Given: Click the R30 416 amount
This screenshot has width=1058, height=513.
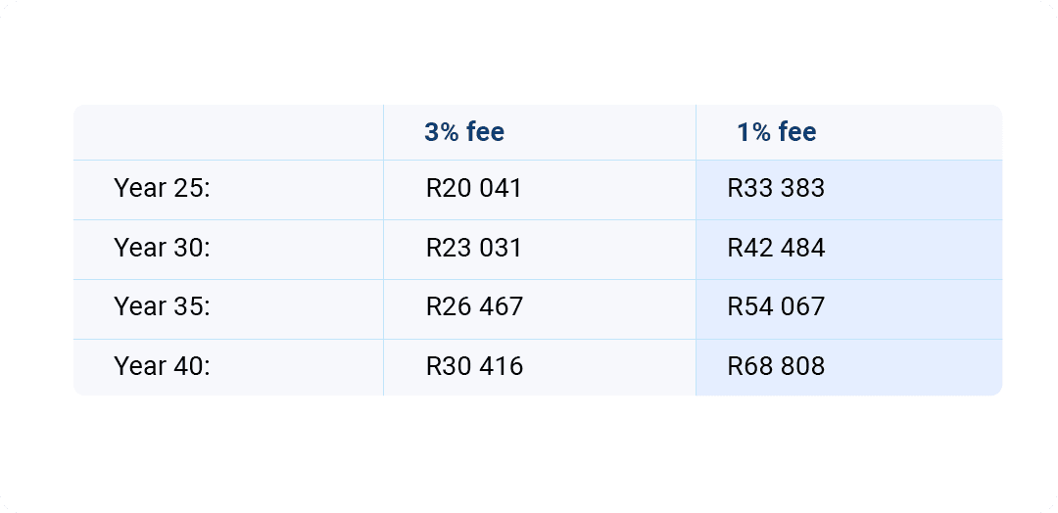Looking at the screenshot, I should (474, 366).
